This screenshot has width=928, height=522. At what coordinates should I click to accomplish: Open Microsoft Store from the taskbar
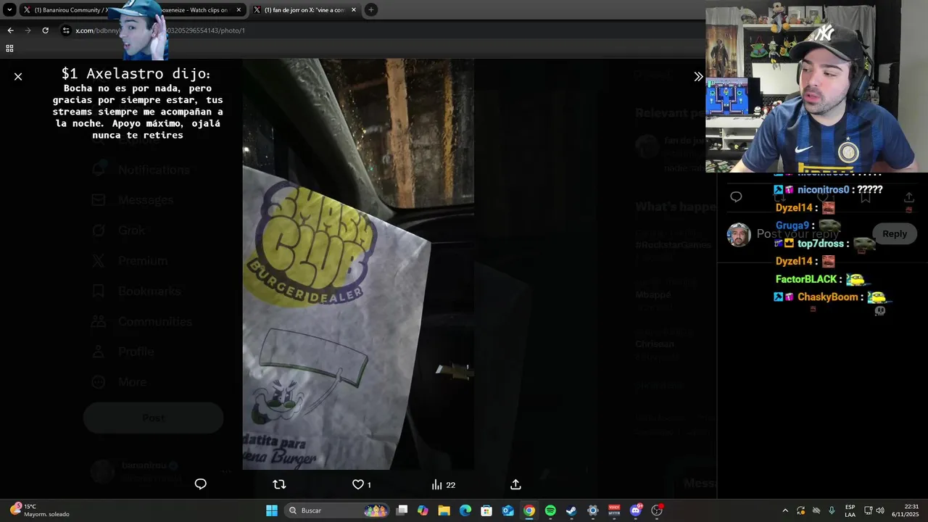tap(486, 510)
